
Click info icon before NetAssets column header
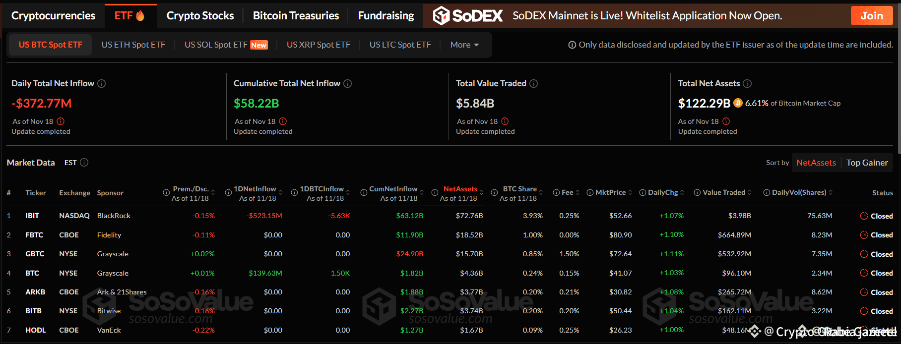point(435,193)
